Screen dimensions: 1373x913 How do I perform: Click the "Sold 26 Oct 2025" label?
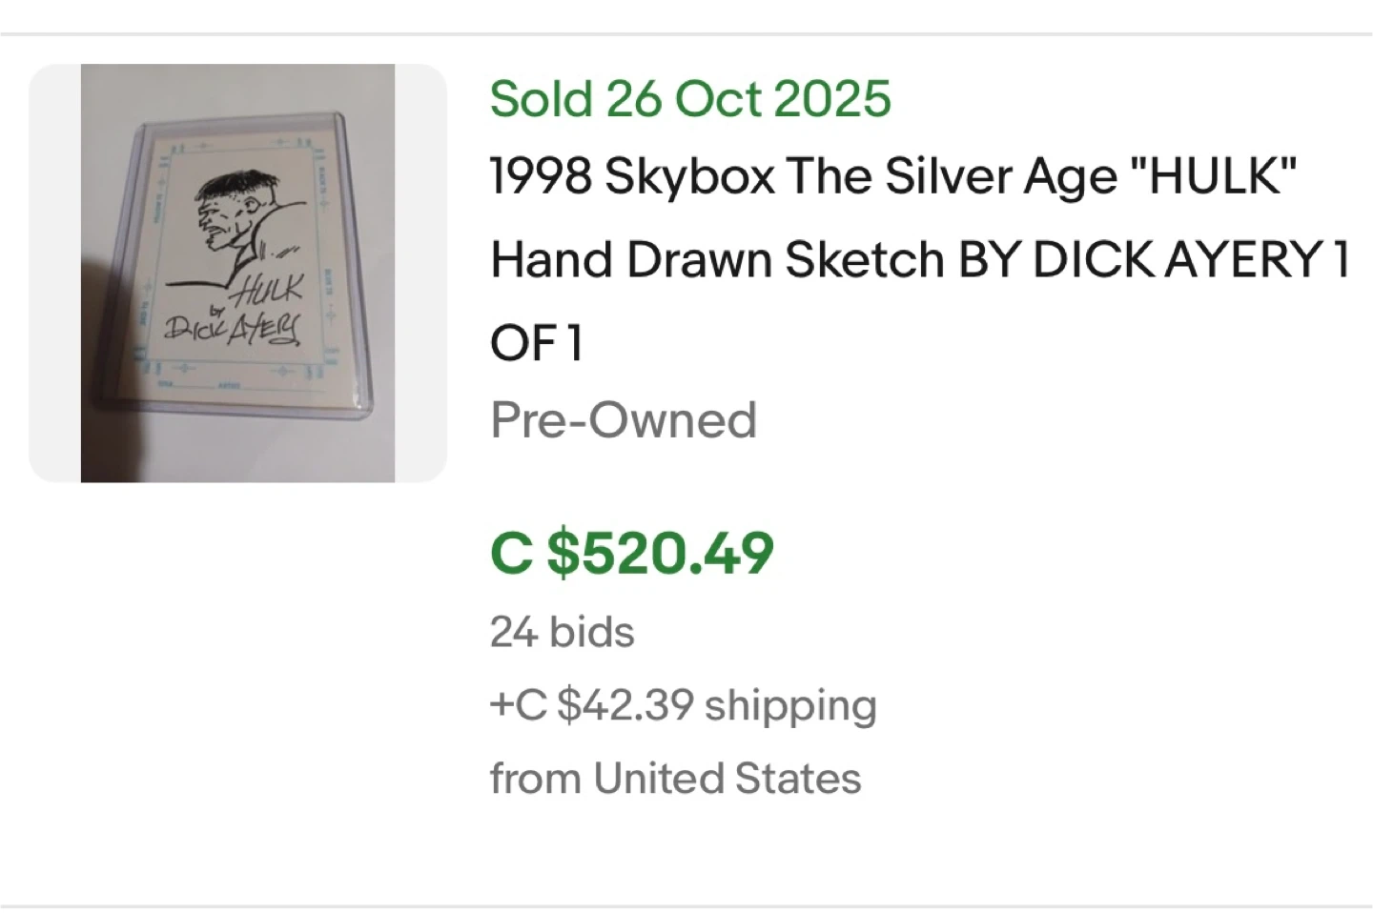[x=690, y=99]
